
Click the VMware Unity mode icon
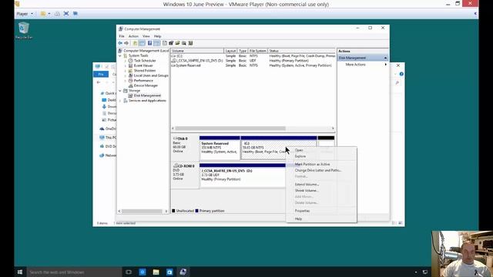(x=75, y=14)
